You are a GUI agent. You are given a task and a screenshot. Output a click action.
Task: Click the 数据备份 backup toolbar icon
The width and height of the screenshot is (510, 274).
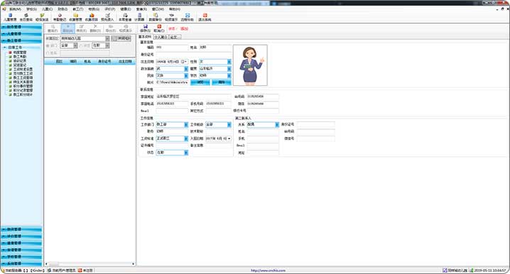click(x=155, y=17)
